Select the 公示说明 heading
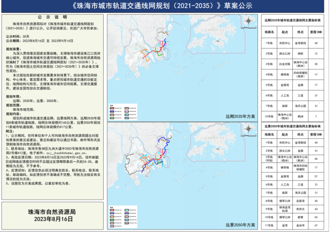Image resolution: width=330 pixels, height=232 pixels. click(x=52, y=17)
